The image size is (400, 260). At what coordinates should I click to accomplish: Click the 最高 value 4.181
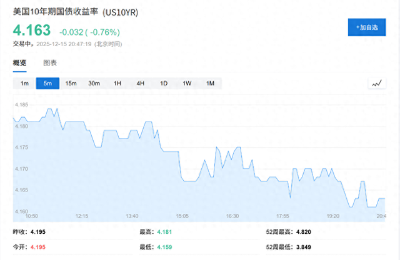pos(164,232)
